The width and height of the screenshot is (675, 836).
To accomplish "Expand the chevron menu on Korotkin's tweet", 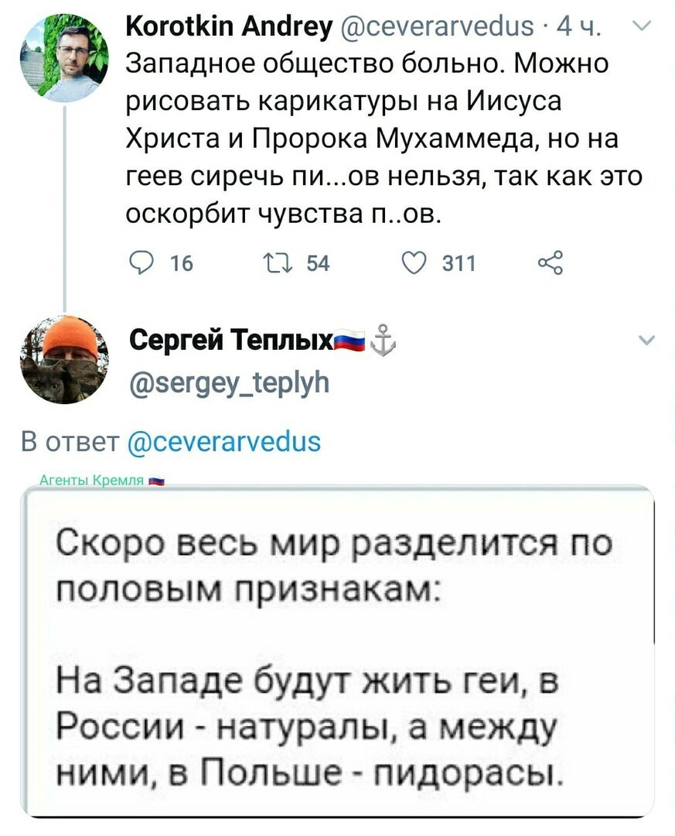I will click(x=643, y=26).
